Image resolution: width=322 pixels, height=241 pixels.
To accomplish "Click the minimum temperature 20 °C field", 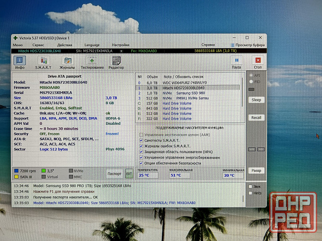I will coord(233,175).
